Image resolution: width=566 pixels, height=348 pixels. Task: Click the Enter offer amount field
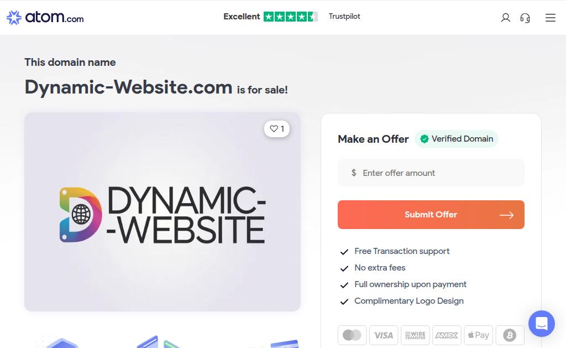pos(431,173)
